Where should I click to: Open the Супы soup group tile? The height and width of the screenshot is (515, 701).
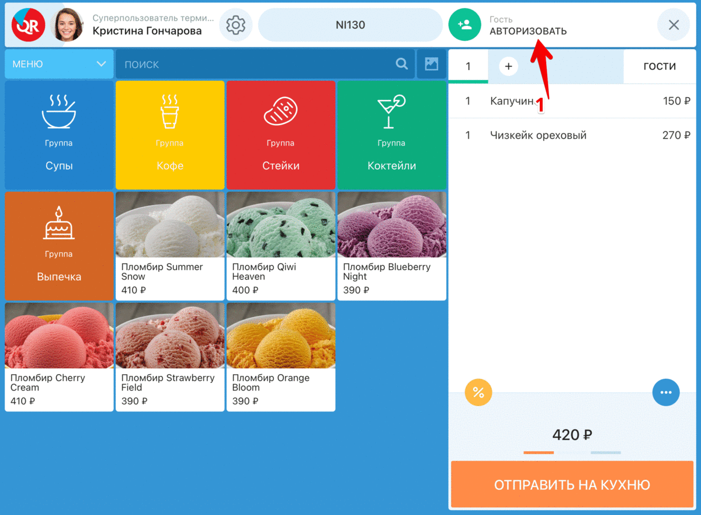point(59,135)
